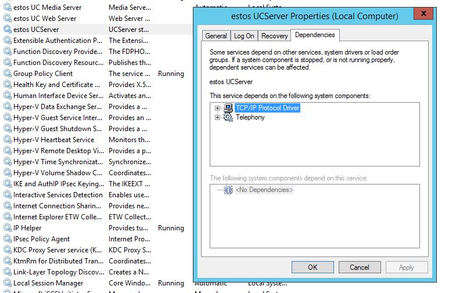Expand the TCP/IP Protocol Driver tree node
The height and width of the screenshot is (293, 456).
tap(218, 108)
